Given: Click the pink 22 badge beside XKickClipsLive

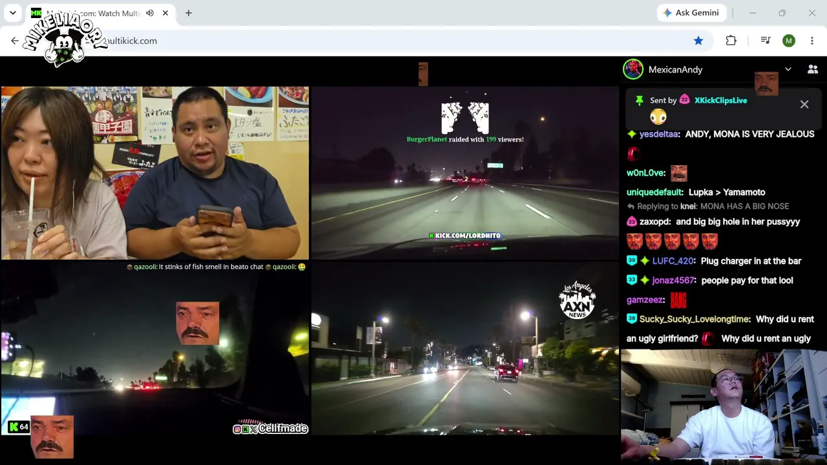Looking at the screenshot, I should 684,100.
